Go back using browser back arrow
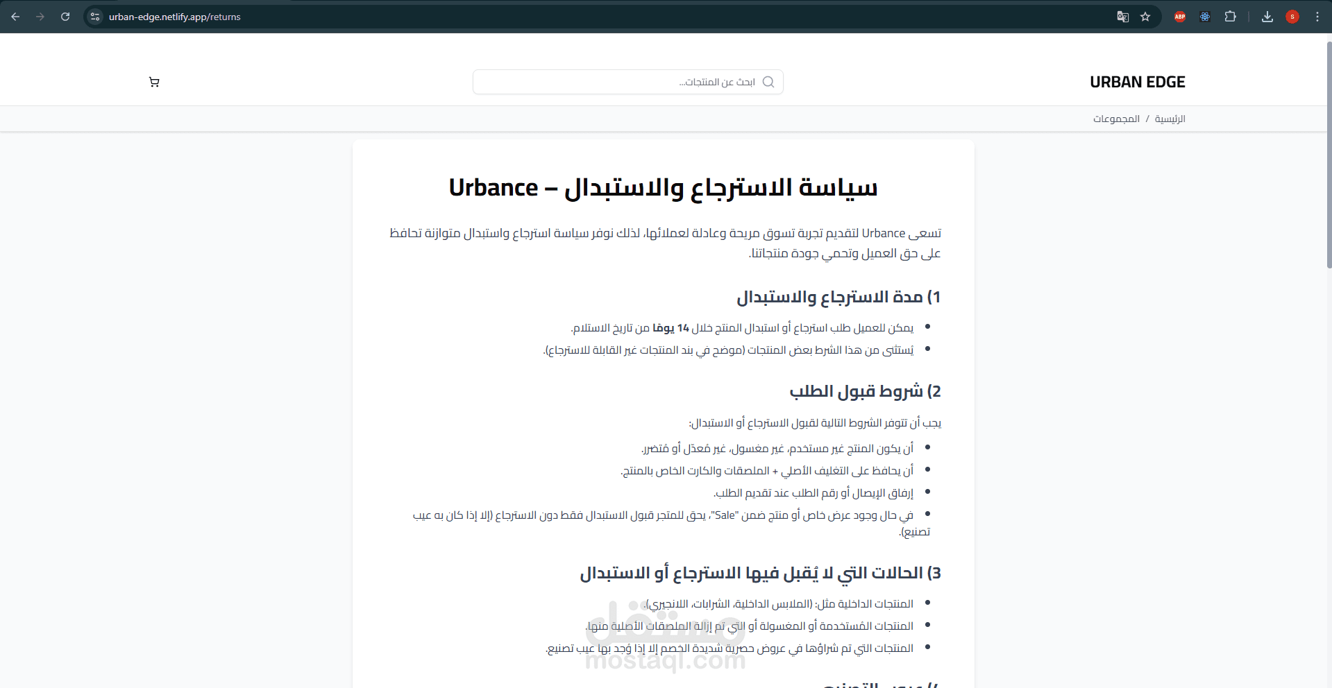Image resolution: width=1332 pixels, height=688 pixels. [x=15, y=17]
